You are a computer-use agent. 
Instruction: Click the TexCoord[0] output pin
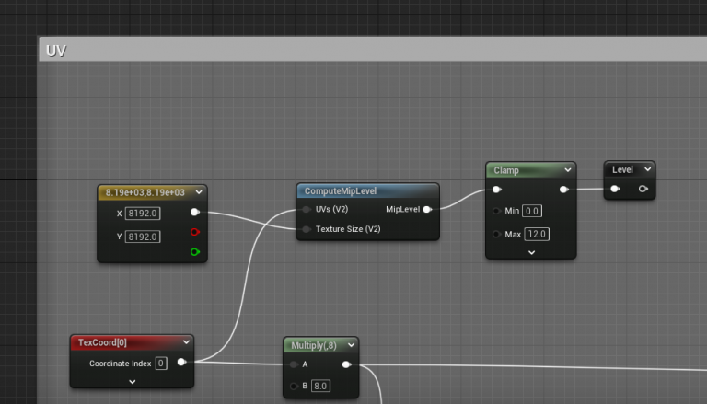(181, 362)
